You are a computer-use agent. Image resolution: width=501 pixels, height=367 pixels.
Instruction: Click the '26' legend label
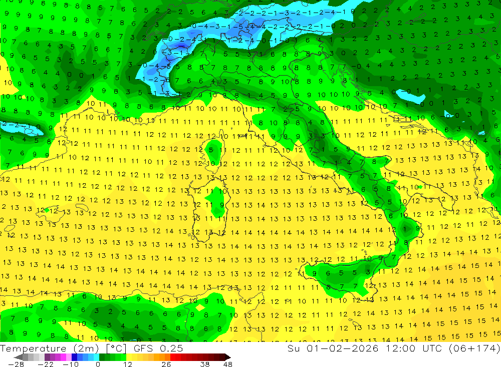tap(166, 364)
